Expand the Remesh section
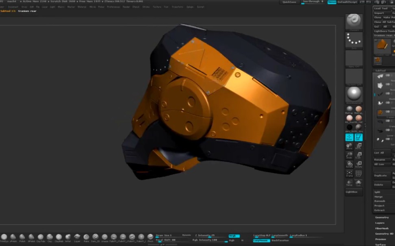The image size is (395, 246). pos(380,201)
